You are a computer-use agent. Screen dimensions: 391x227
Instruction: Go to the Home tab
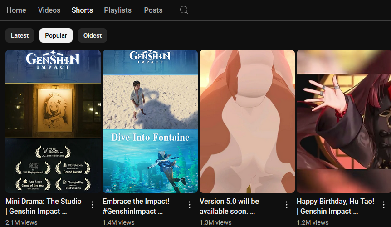[x=16, y=10]
